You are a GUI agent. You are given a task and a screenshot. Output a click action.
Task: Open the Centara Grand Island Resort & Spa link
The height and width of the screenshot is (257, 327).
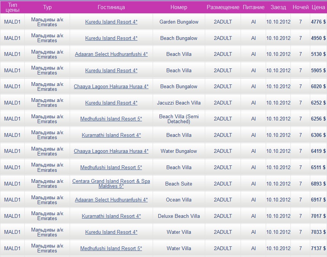pos(111,181)
